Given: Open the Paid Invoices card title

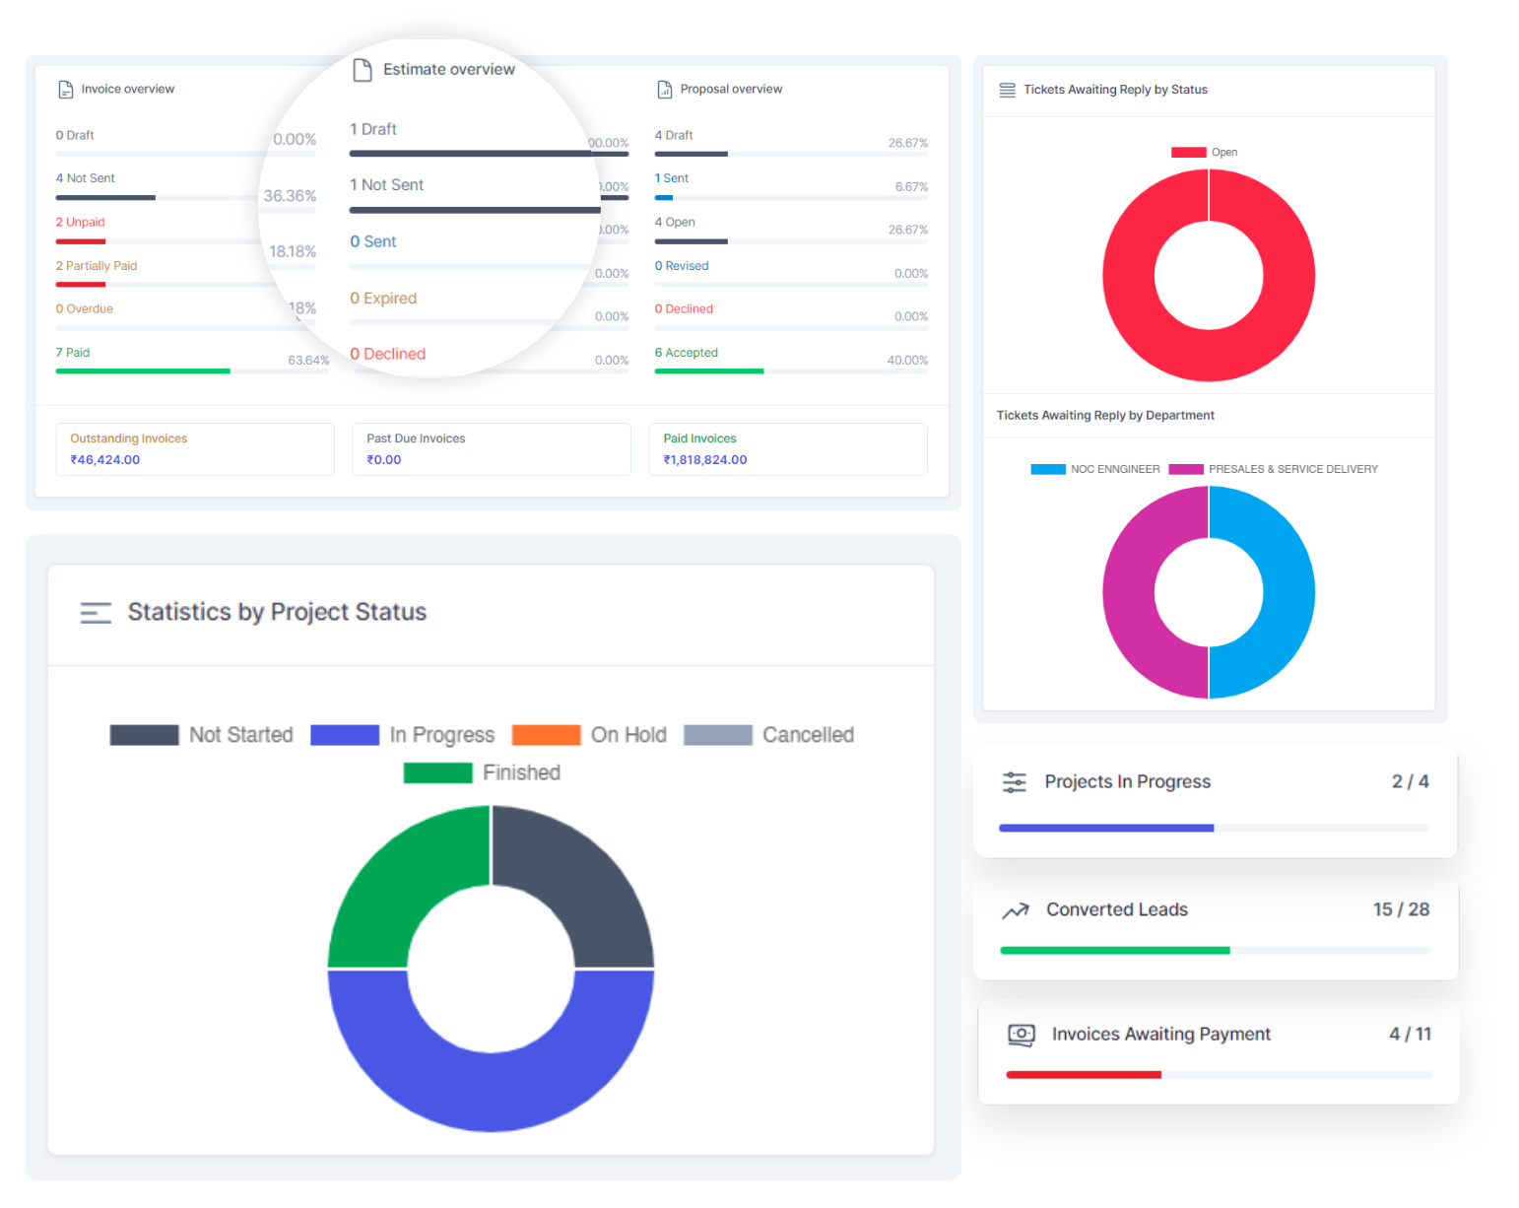Looking at the screenshot, I should (699, 438).
